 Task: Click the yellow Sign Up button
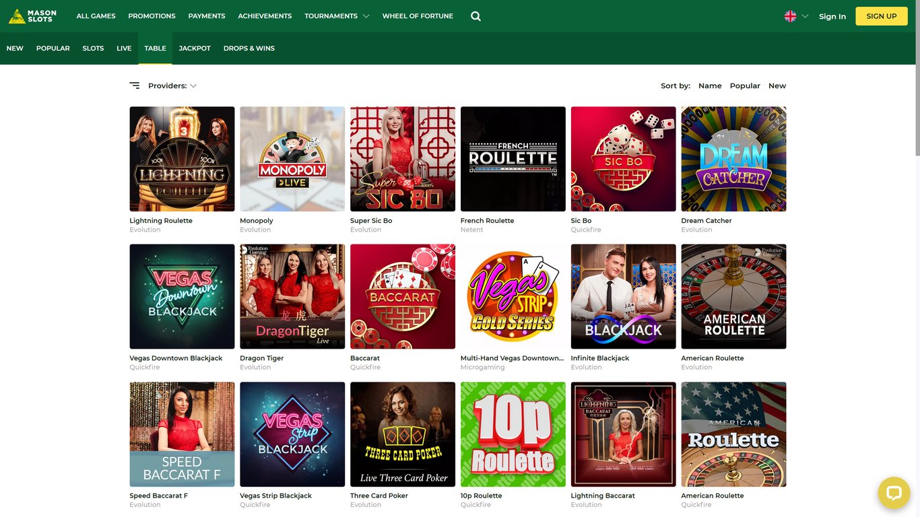tap(882, 16)
